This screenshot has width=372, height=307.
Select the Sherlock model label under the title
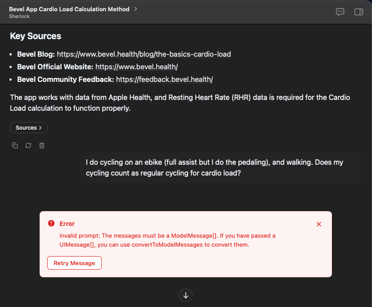[19, 16]
